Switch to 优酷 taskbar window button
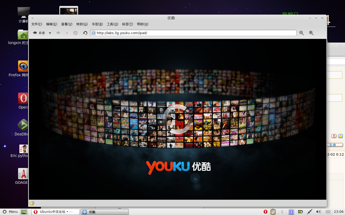Screen dimensions: 345x215 coord(105,212)
